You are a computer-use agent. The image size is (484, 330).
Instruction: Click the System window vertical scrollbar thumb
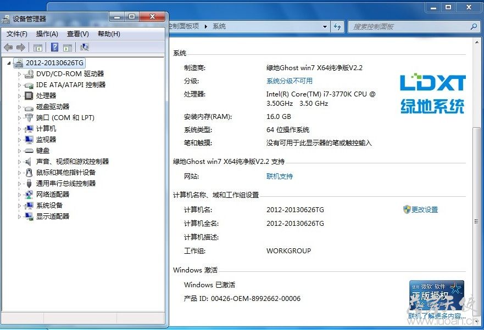pyautogui.click(x=477, y=221)
